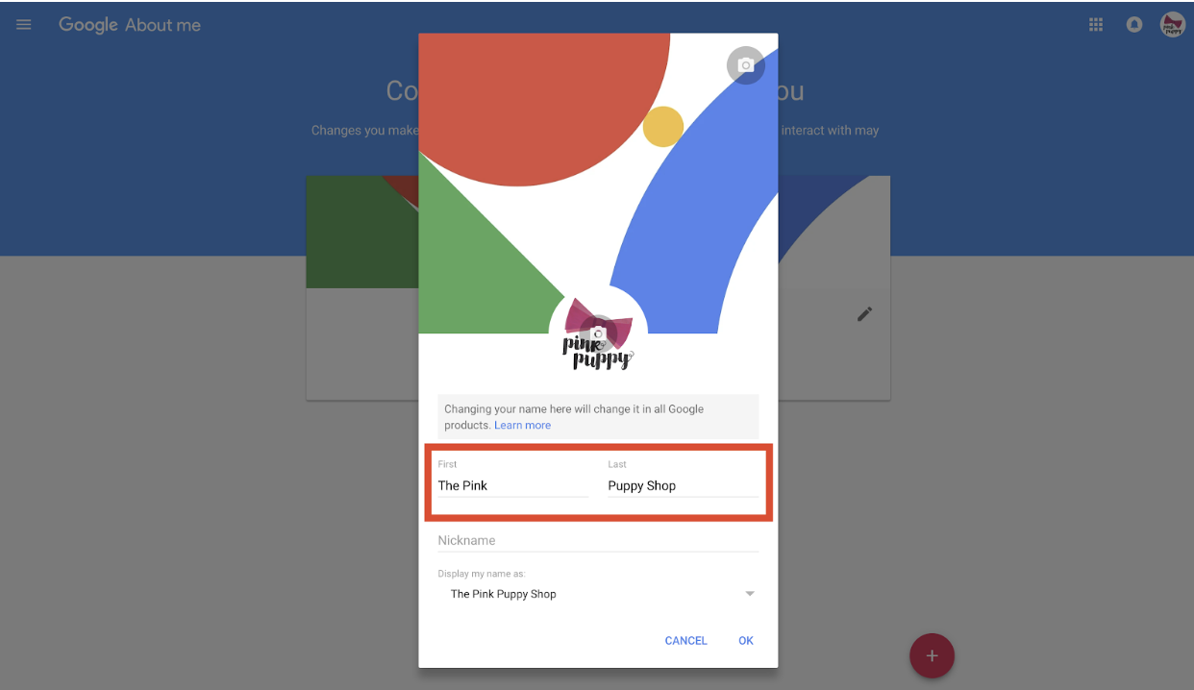Viewport: 1194px width, 690px height.
Task: Click the Nickname field
Action: click(598, 540)
